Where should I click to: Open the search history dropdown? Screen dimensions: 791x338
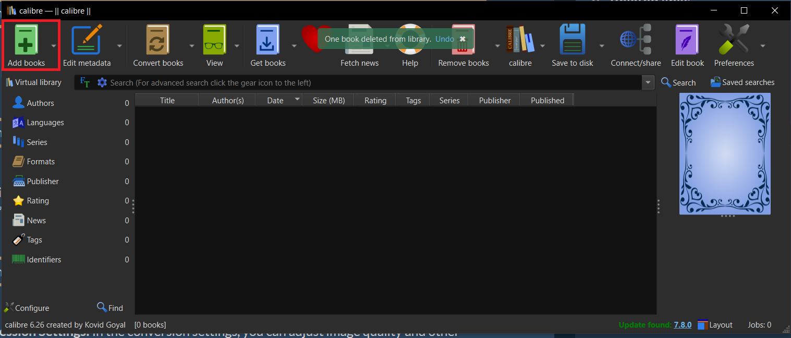point(648,82)
